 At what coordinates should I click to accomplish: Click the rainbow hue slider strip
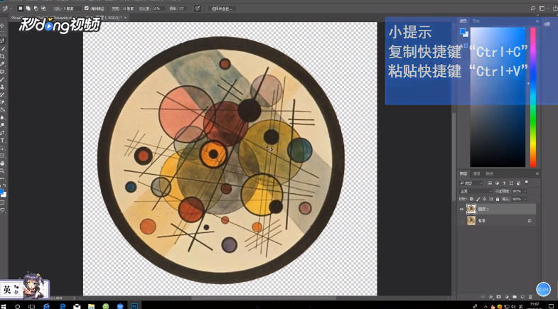pos(532,97)
